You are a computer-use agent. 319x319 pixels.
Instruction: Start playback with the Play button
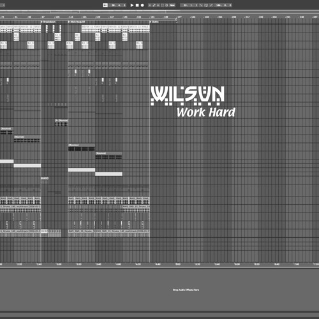132,5
